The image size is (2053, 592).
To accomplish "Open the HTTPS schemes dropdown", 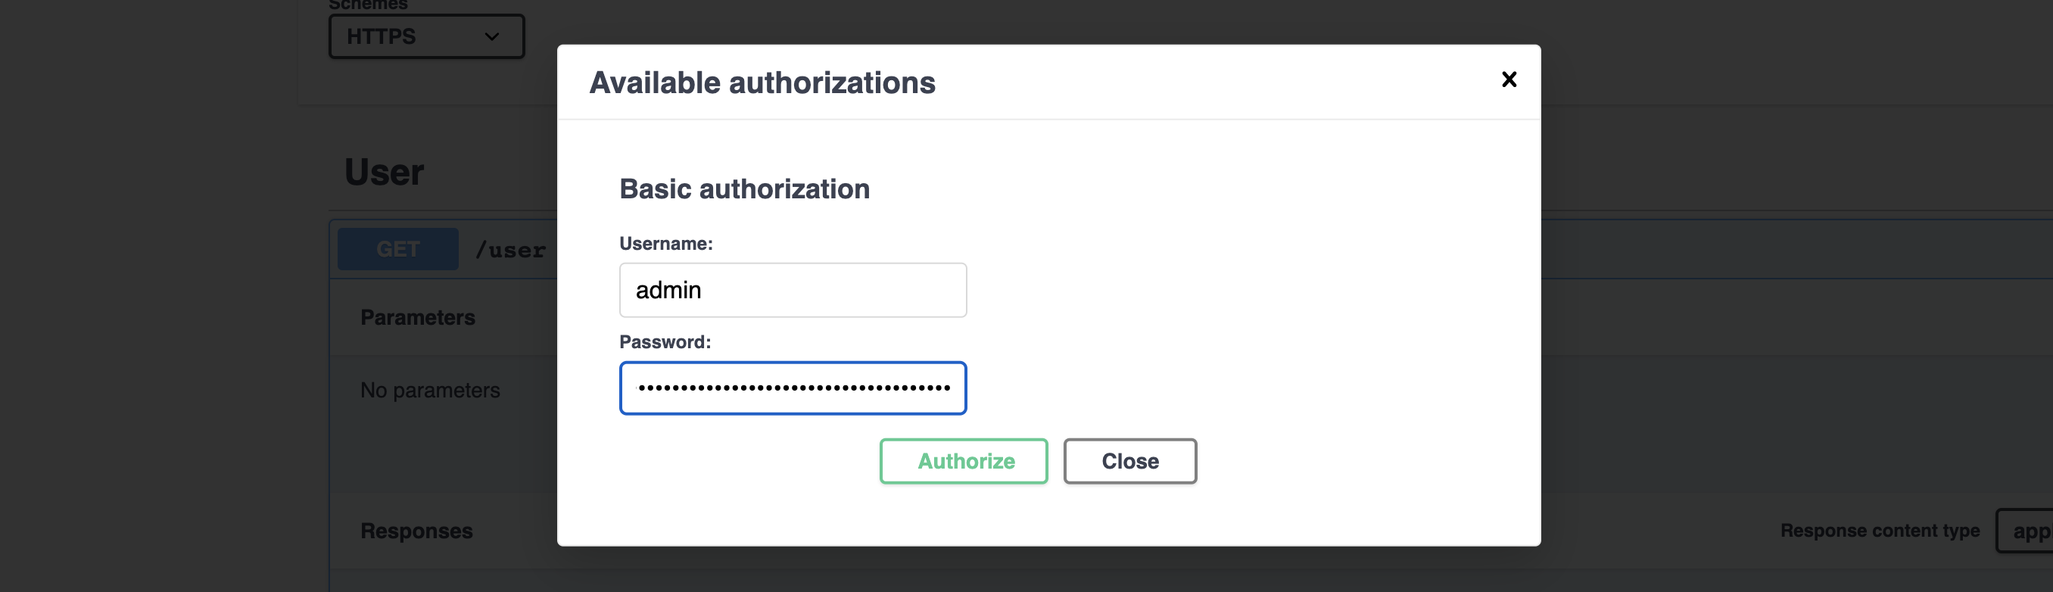I will coord(426,36).
